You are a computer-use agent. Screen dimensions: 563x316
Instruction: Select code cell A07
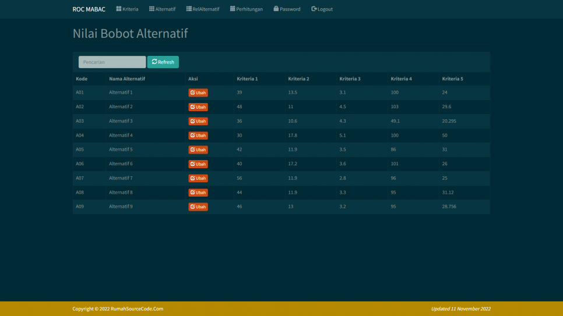80,178
